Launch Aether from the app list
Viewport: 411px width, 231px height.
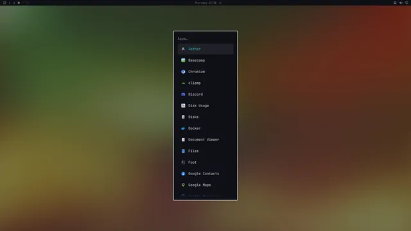(x=205, y=49)
